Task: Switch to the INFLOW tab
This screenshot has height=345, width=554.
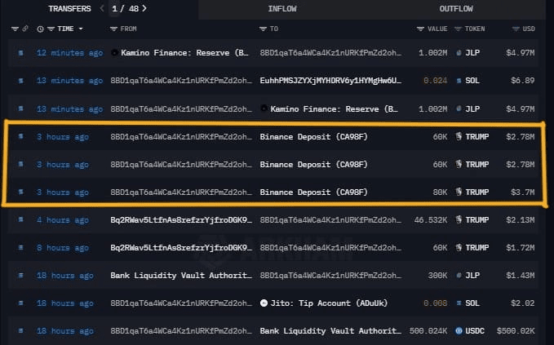Action: (282, 9)
